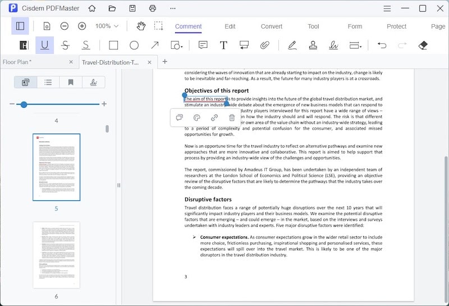449x306 pixels.
Task: Select the Arrow drawing tool
Action: tap(155, 45)
